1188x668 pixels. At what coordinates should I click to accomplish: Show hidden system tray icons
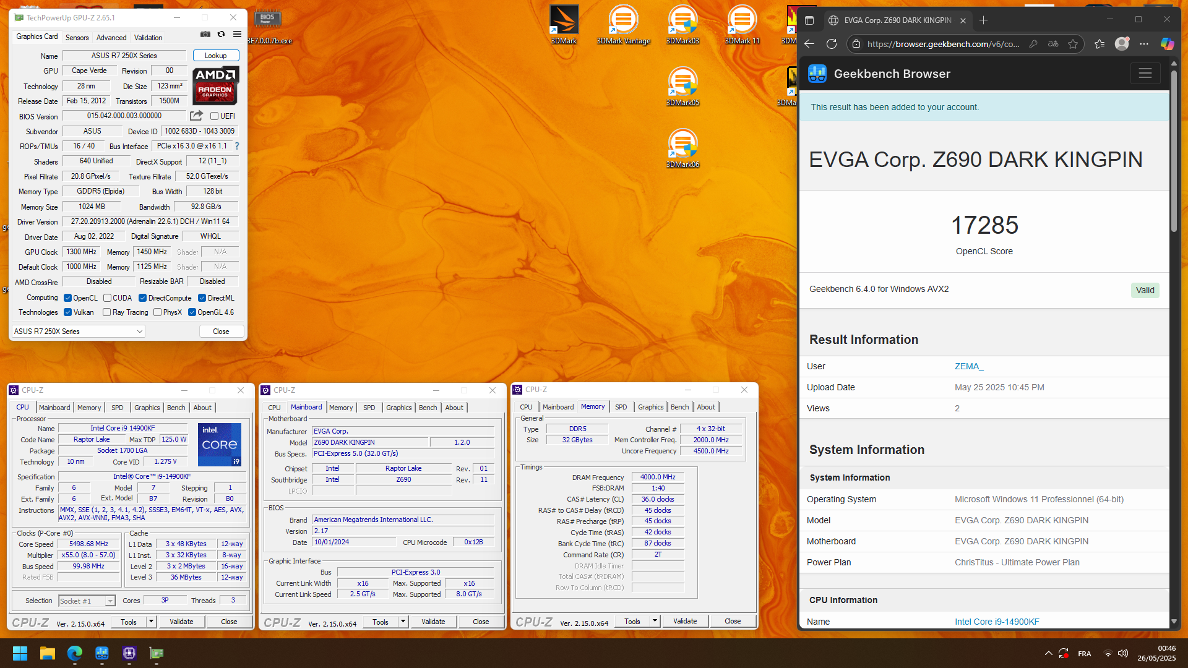(1048, 653)
